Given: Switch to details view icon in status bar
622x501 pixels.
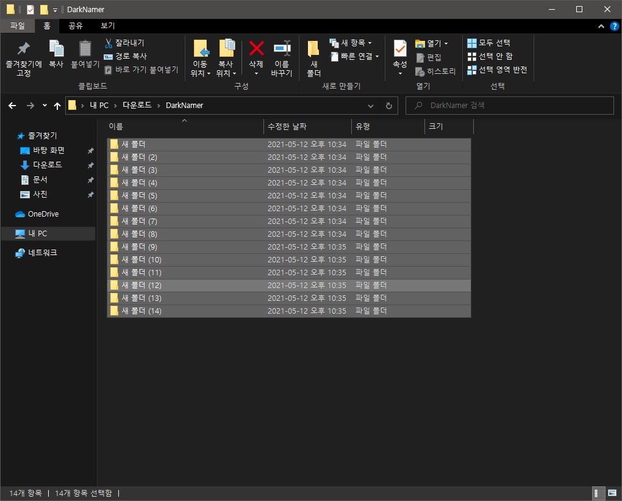Looking at the screenshot, I should (598, 494).
